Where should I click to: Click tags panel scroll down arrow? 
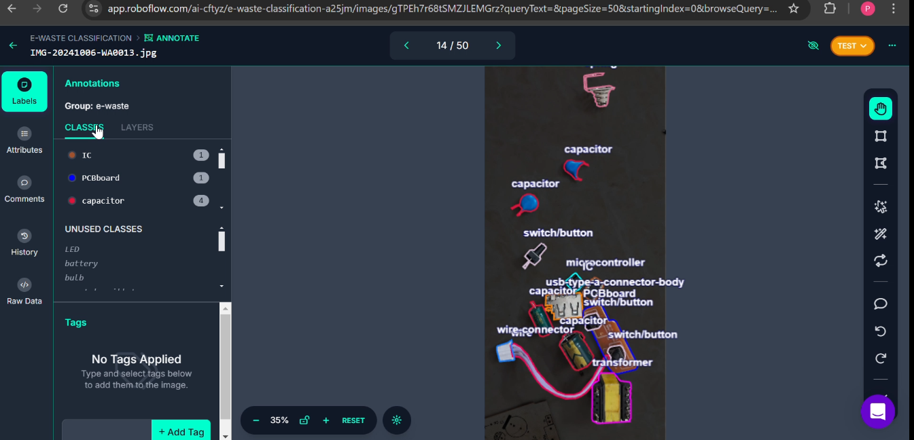[226, 435]
